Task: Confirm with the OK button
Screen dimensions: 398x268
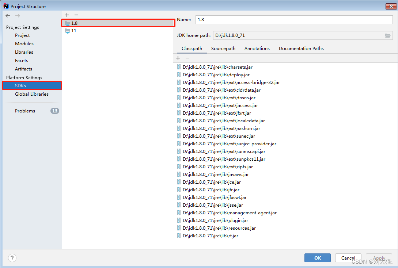Action: [x=318, y=258]
